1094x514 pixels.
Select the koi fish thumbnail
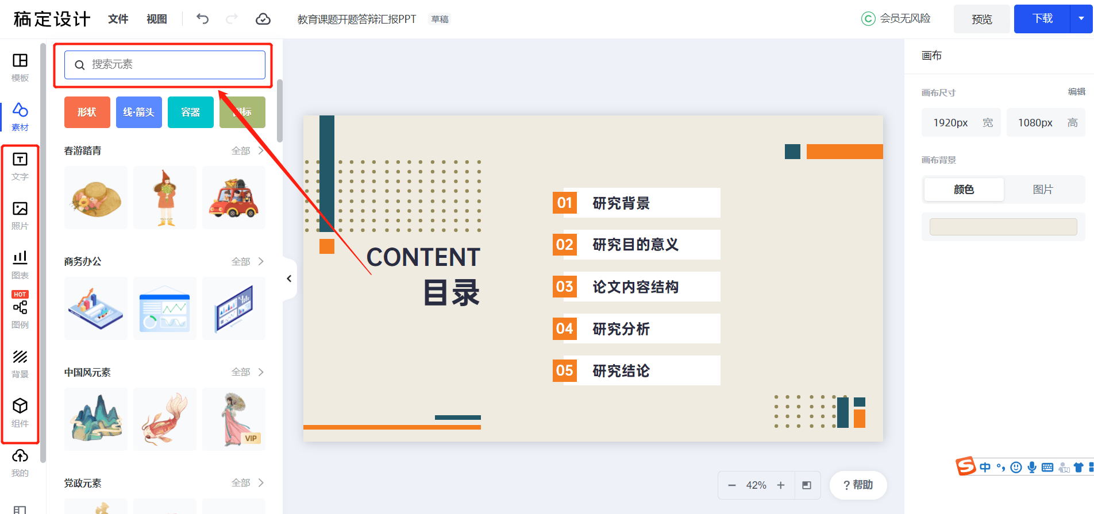click(x=165, y=419)
